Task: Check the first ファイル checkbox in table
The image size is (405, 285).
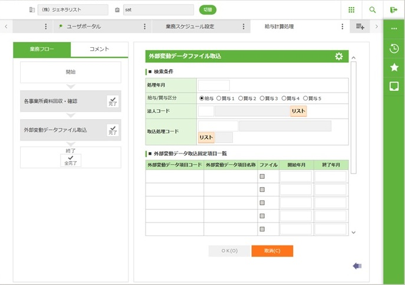Action: click(x=262, y=176)
